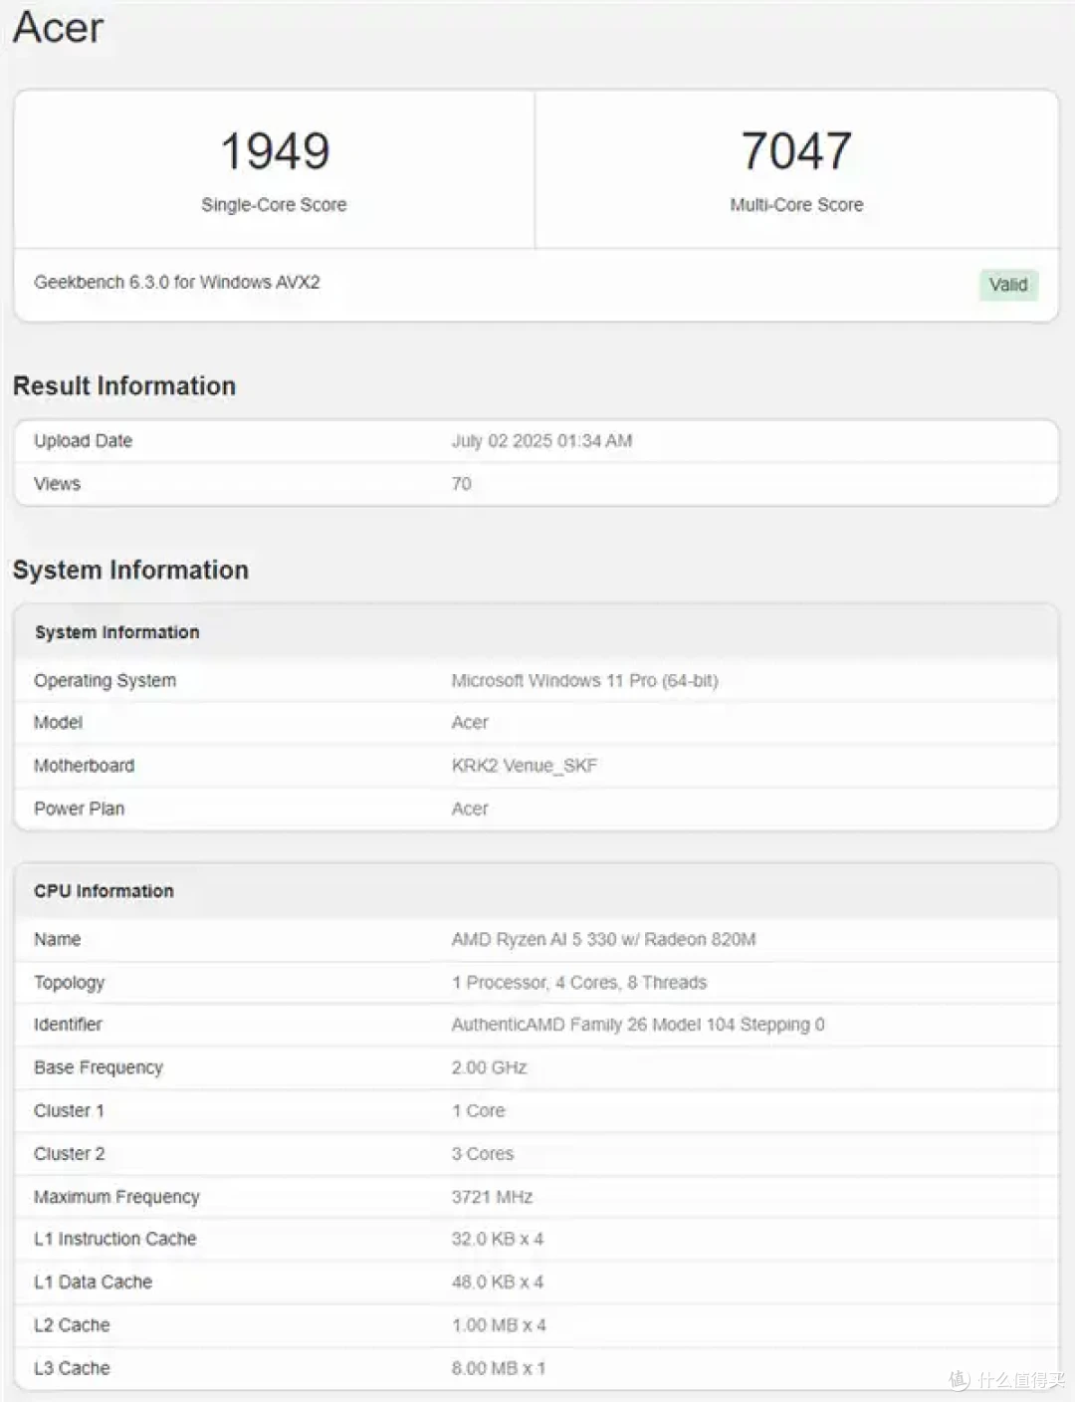The image size is (1075, 1402).
Task: Click the L3 Cache 8.00 MB row
Action: point(537,1368)
